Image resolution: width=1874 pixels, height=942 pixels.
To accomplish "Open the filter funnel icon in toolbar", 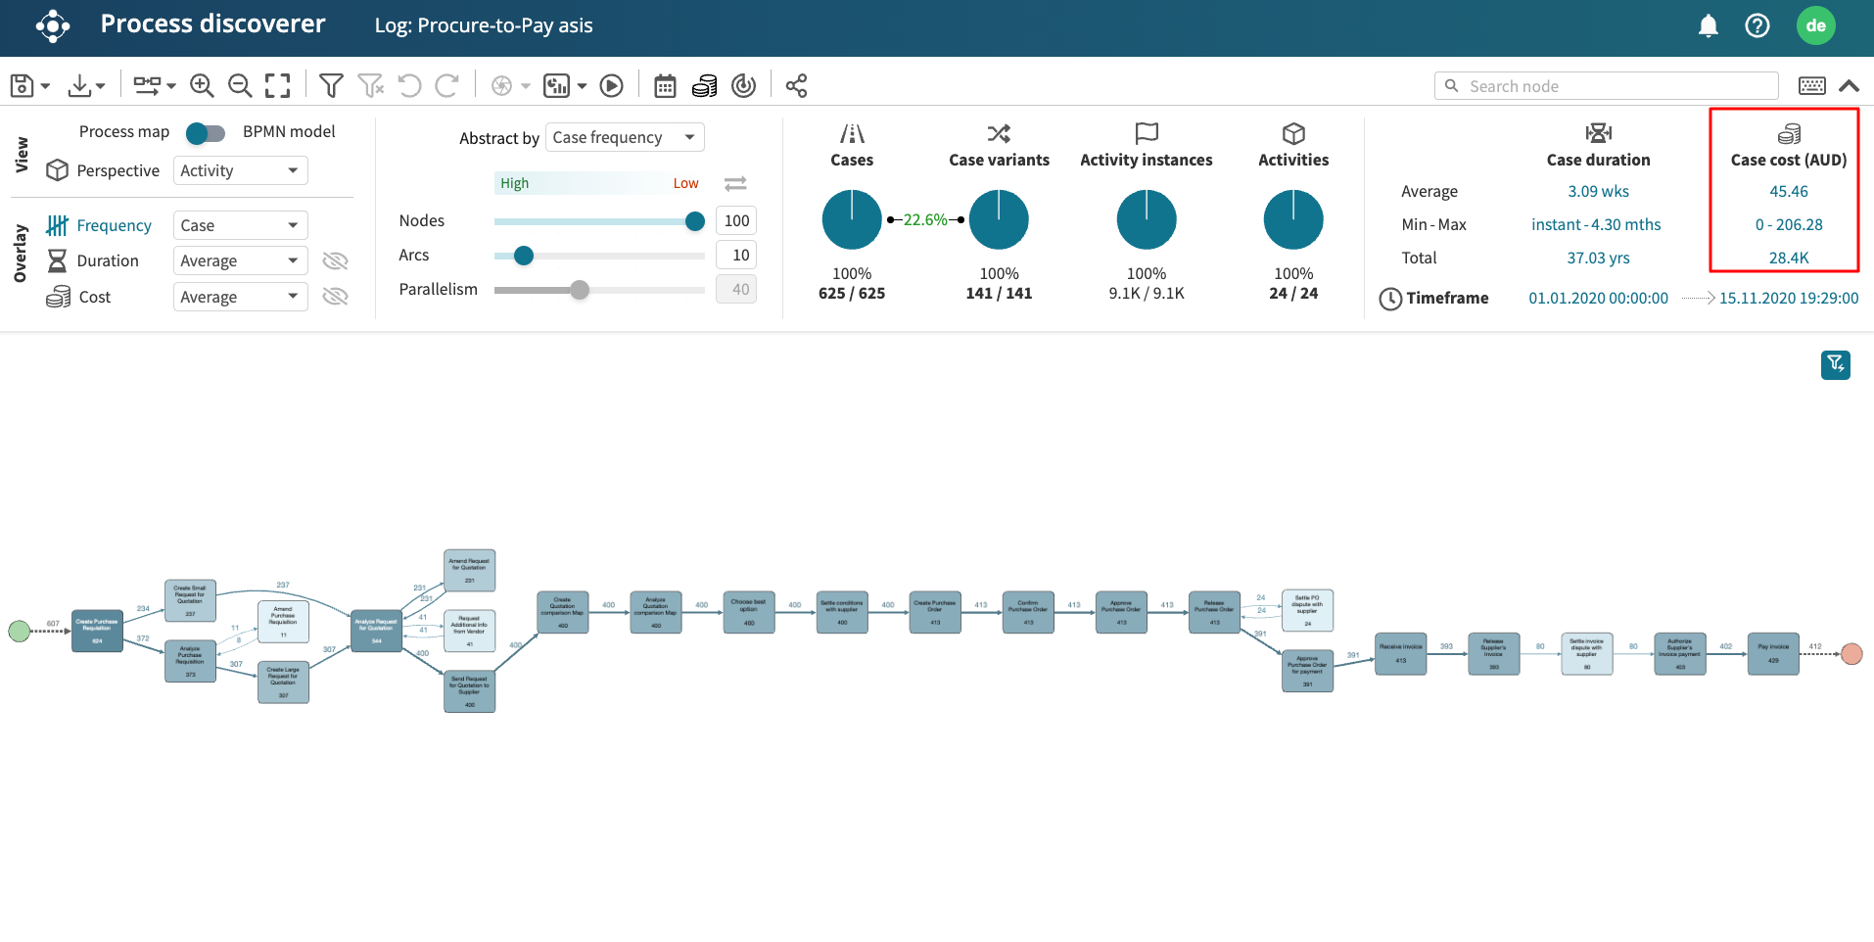I will coord(331,86).
